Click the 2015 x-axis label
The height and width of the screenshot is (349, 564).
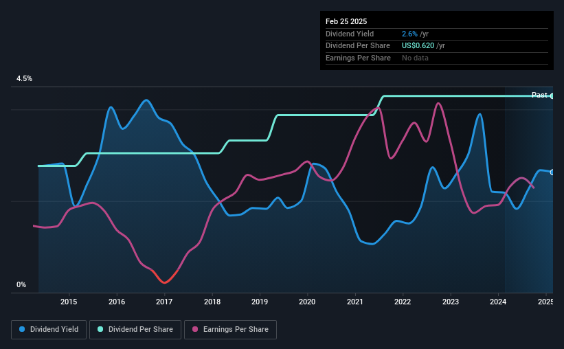coord(69,302)
